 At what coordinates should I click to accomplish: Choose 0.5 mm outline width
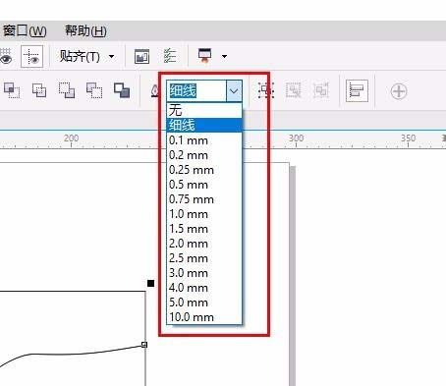[204, 185]
